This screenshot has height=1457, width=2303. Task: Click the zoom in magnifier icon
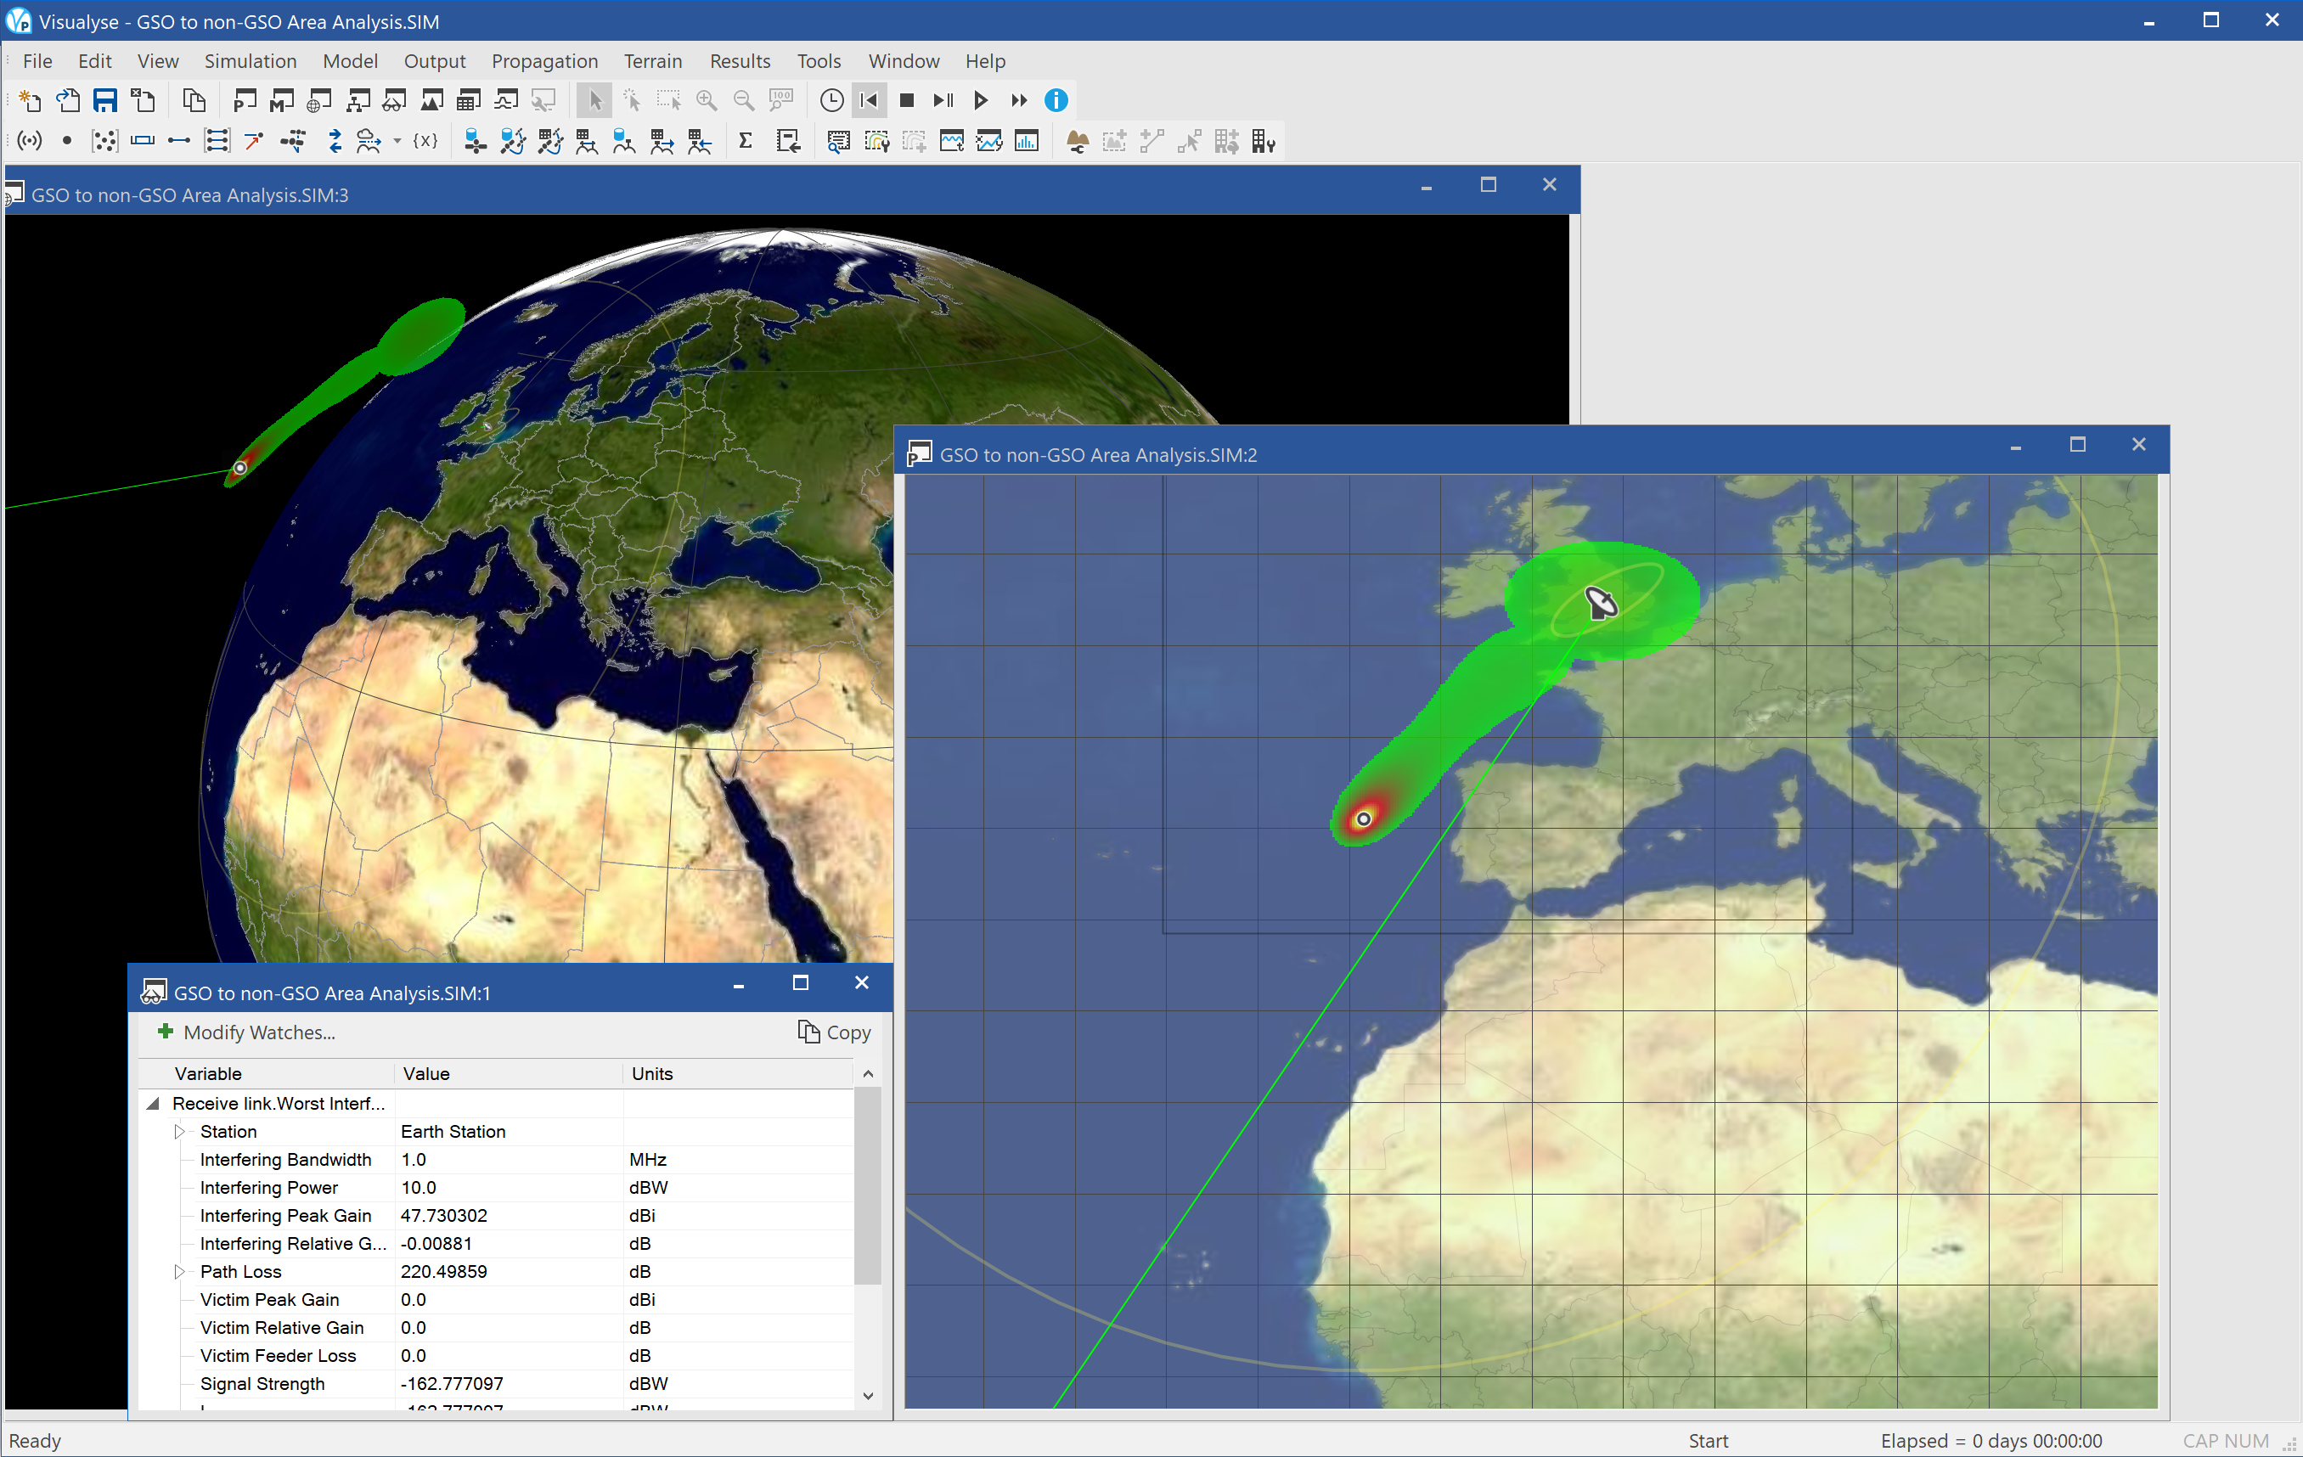pyautogui.click(x=706, y=100)
